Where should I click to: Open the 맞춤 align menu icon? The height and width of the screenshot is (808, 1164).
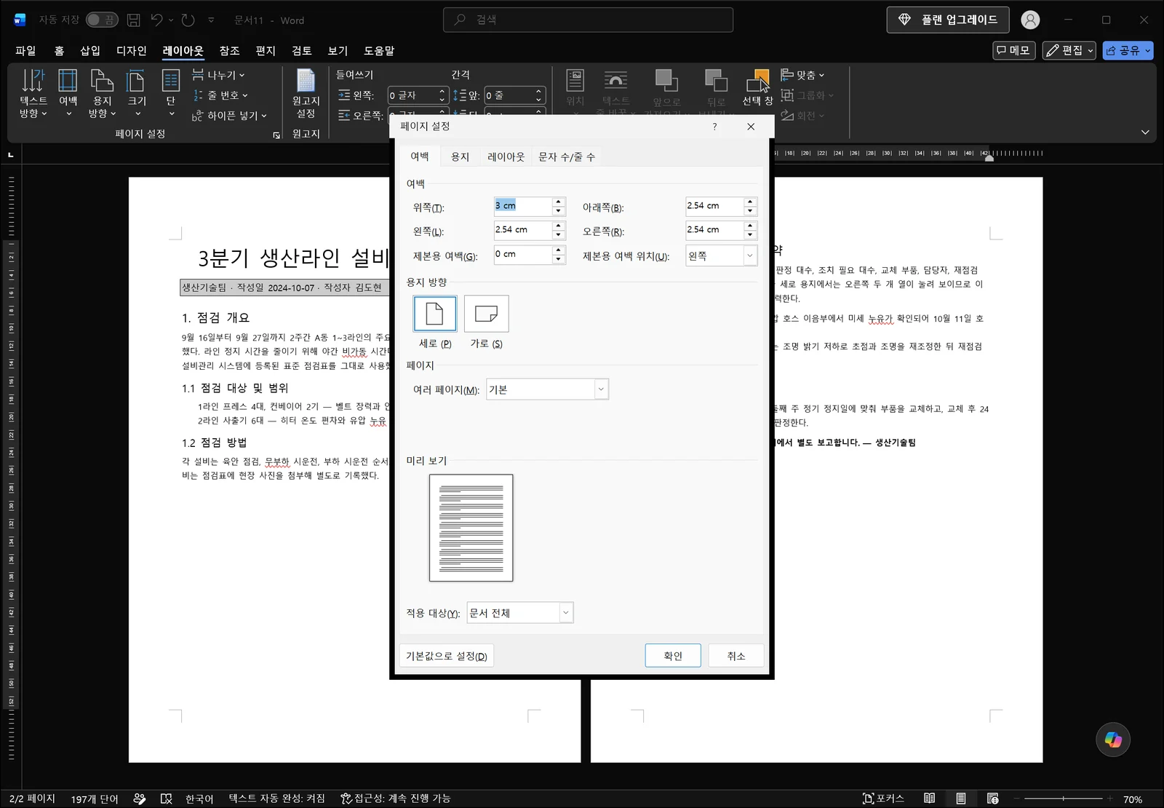(787, 74)
